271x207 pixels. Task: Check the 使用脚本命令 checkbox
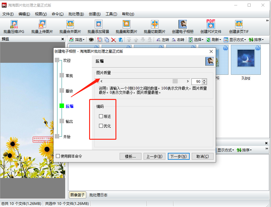[58, 156]
